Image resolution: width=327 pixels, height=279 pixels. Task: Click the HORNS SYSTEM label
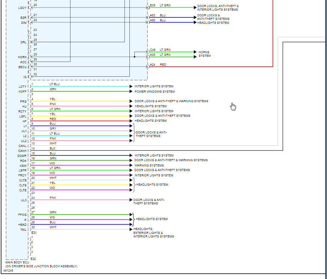click(x=204, y=54)
